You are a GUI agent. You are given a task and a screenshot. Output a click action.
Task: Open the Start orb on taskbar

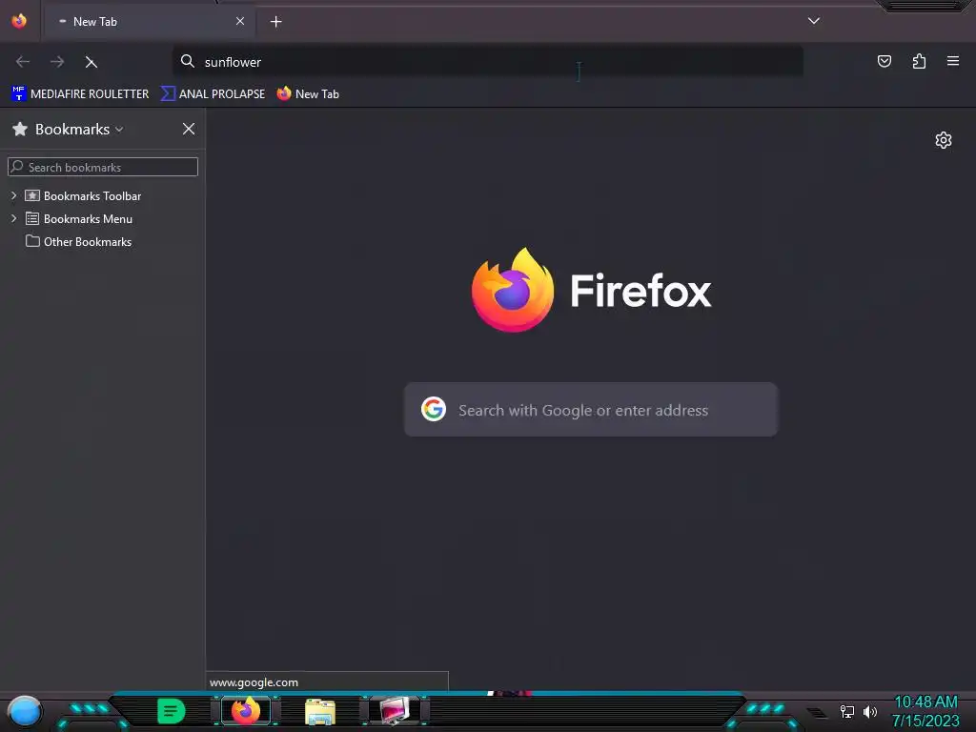(24, 712)
